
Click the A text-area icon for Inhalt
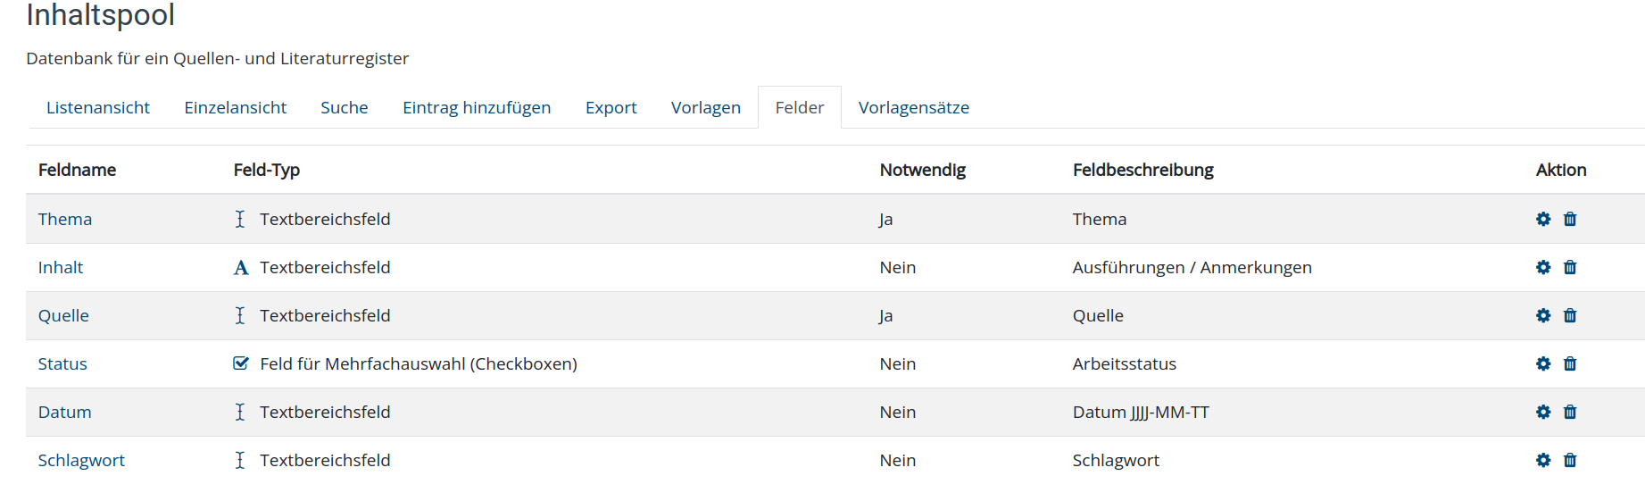(240, 267)
